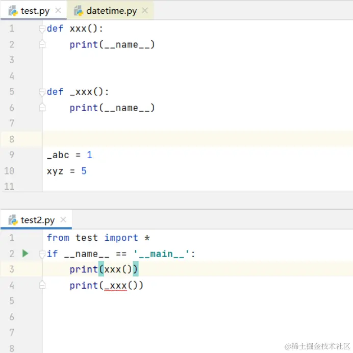The image size is (353, 353).
Task: Switch to the datetime.py tab
Action: pos(110,11)
